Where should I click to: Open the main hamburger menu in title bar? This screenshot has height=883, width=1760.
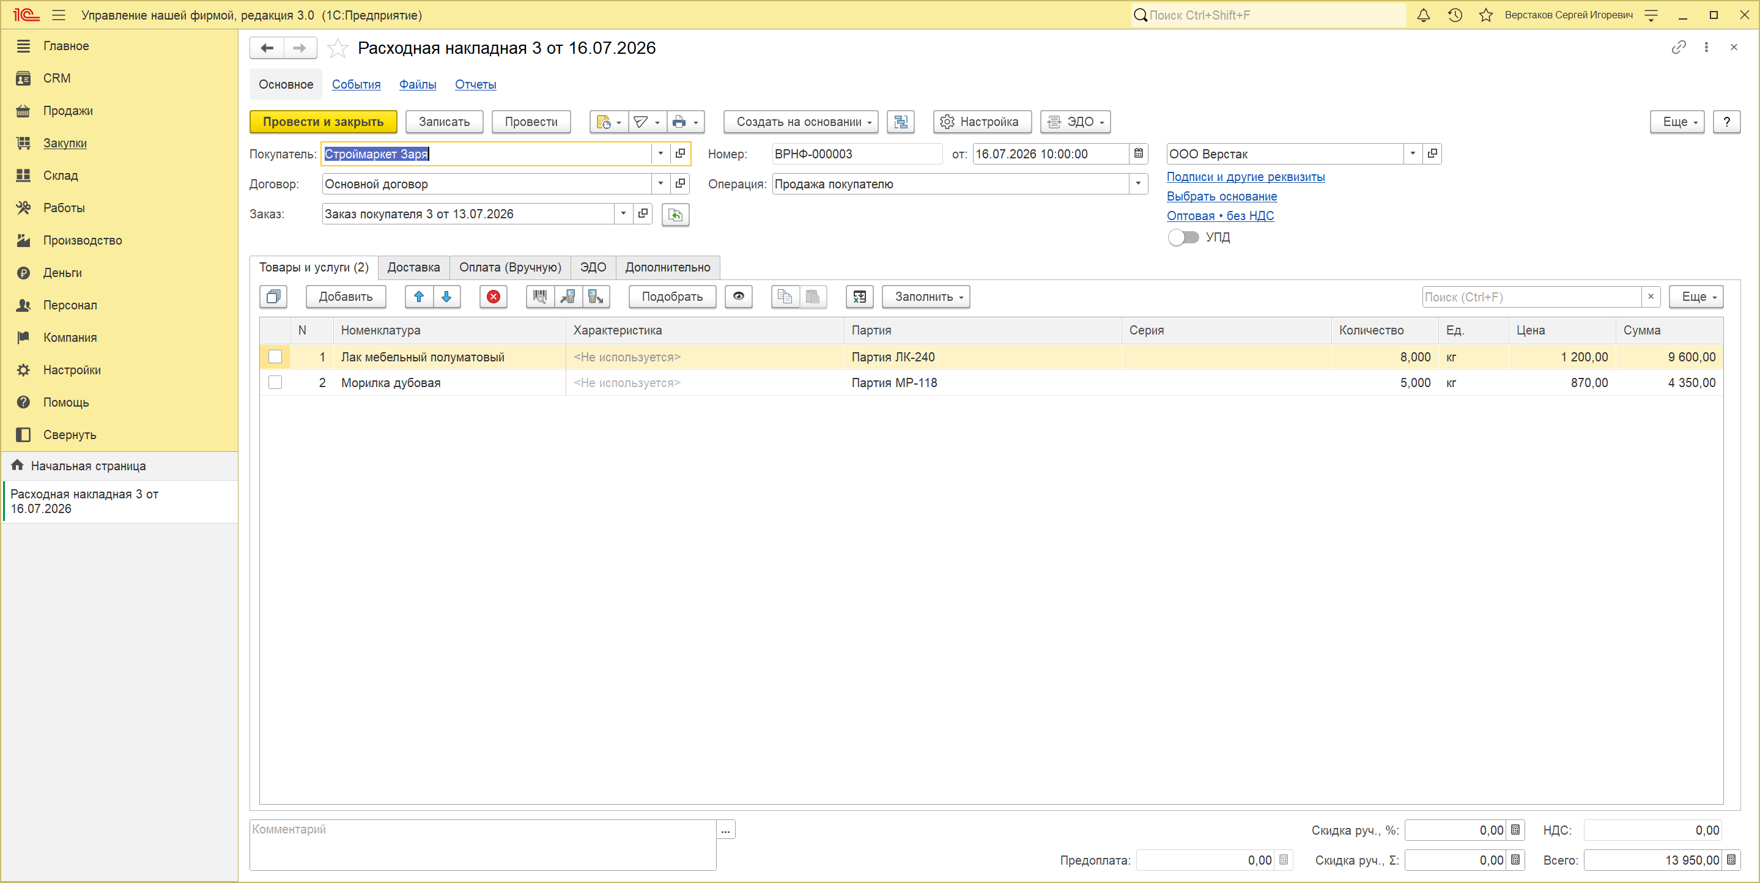[59, 15]
